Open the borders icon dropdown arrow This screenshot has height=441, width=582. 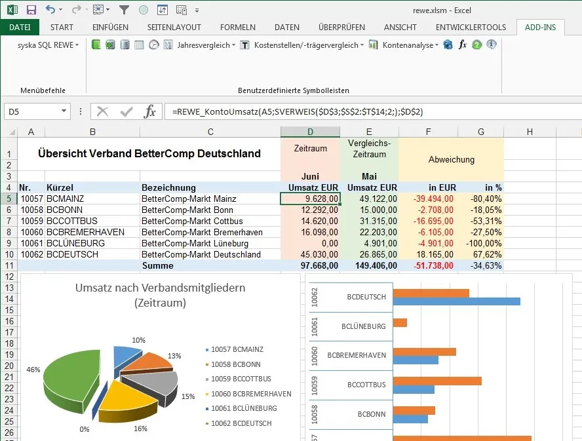107,10
